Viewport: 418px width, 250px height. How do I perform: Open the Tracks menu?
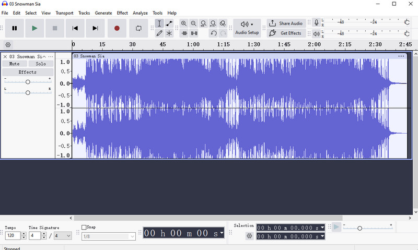pyautogui.click(x=84, y=13)
